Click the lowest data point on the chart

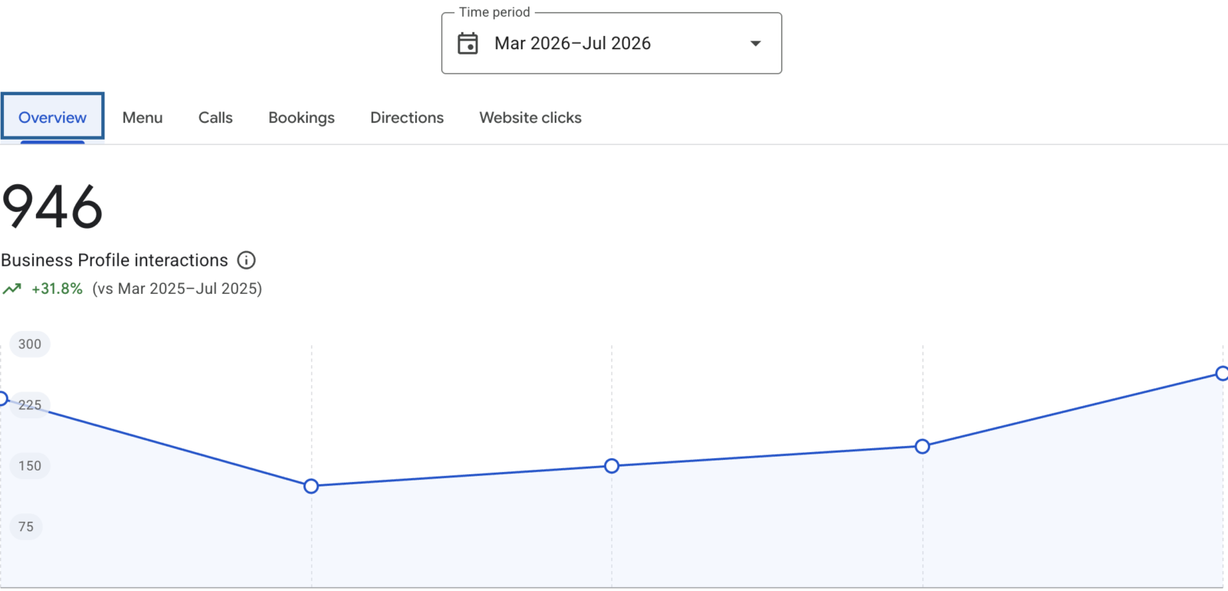click(311, 486)
